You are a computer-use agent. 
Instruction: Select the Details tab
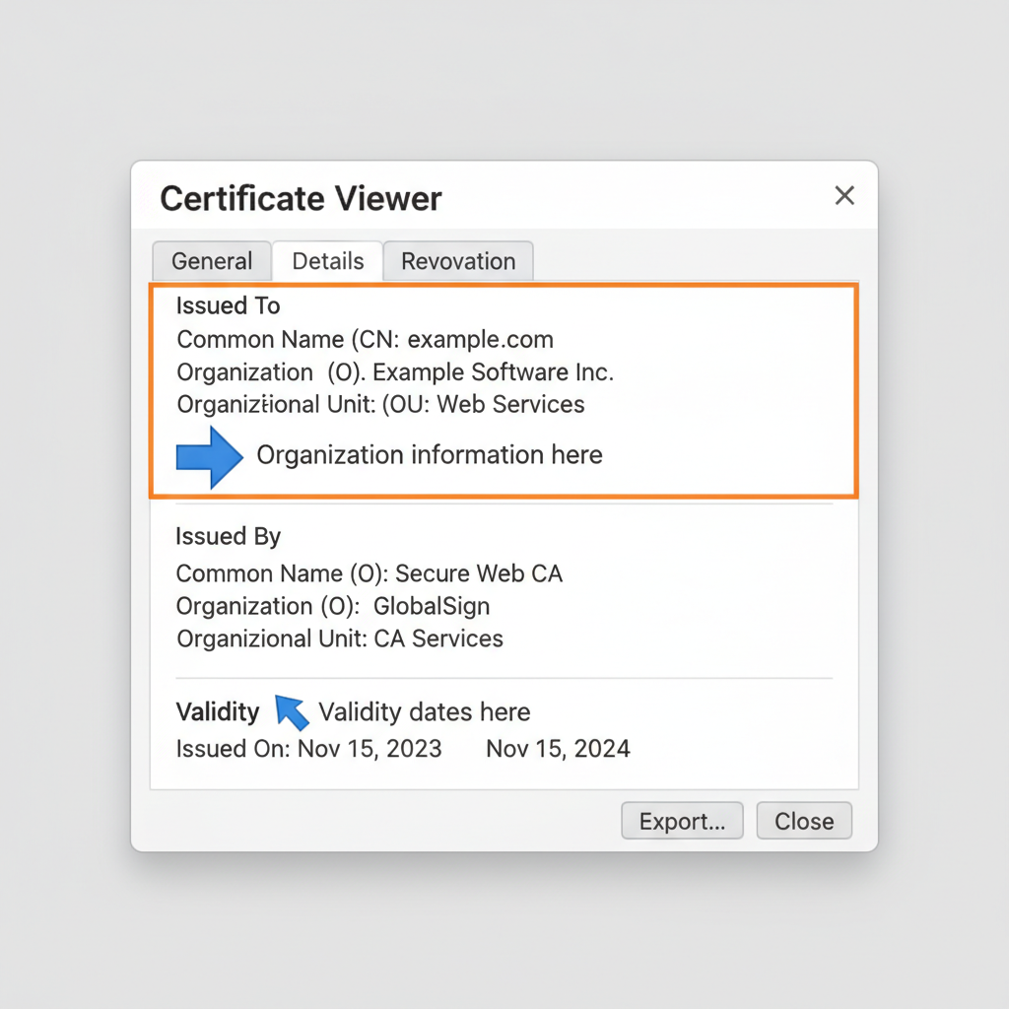[x=327, y=261]
